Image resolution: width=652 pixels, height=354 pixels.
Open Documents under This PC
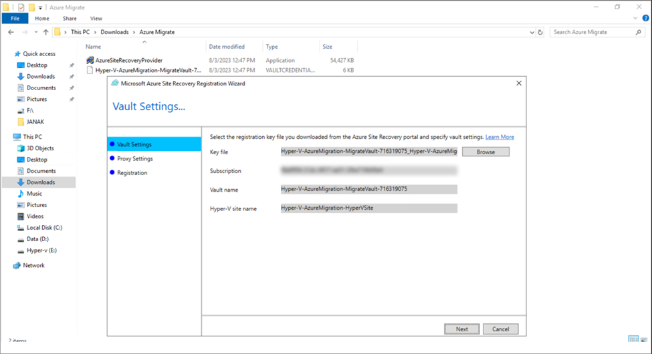41,171
